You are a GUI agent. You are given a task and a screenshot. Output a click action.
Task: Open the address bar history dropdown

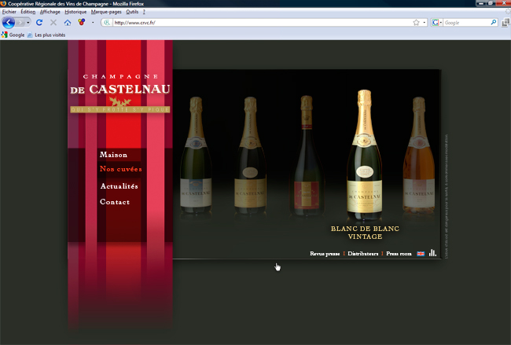click(424, 23)
